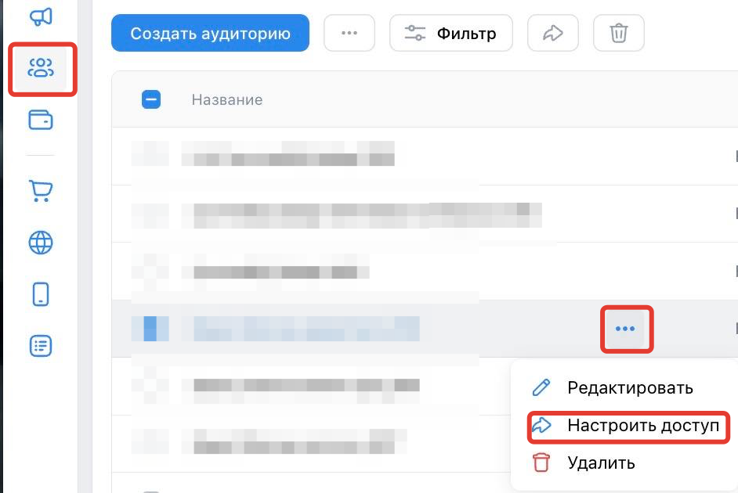Toggle the checkbox of the first audience row
The width and height of the screenshot is (738, 493).
(x=150, y=153)
